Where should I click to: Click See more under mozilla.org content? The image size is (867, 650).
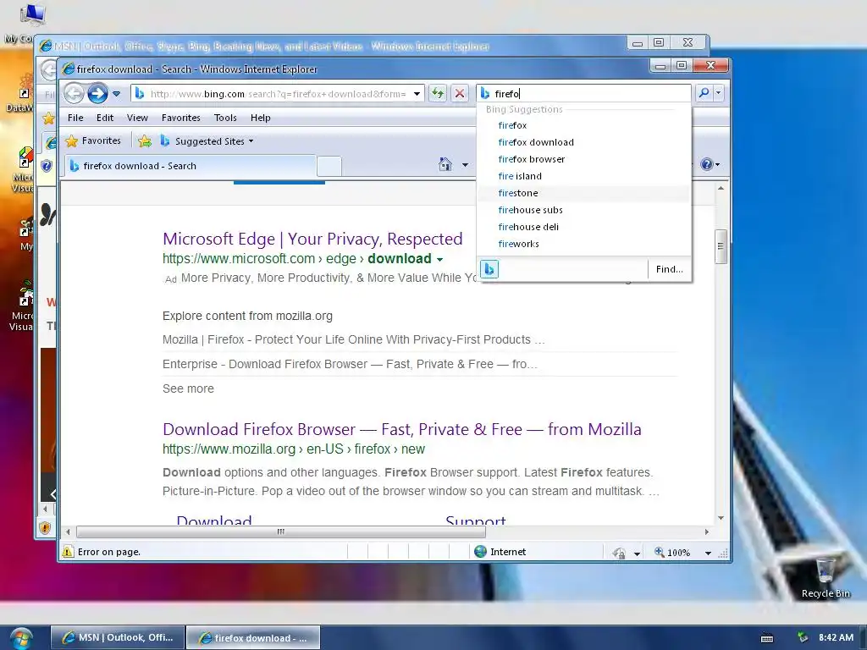pos(188,388)
